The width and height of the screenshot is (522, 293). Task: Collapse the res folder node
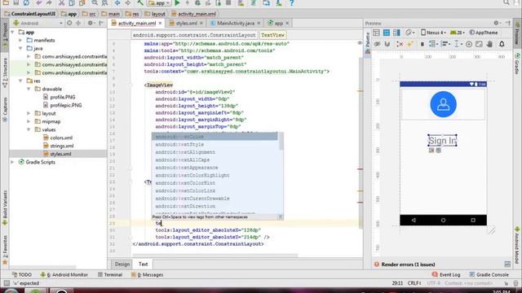pyautogui.click(x=20, y=81)
